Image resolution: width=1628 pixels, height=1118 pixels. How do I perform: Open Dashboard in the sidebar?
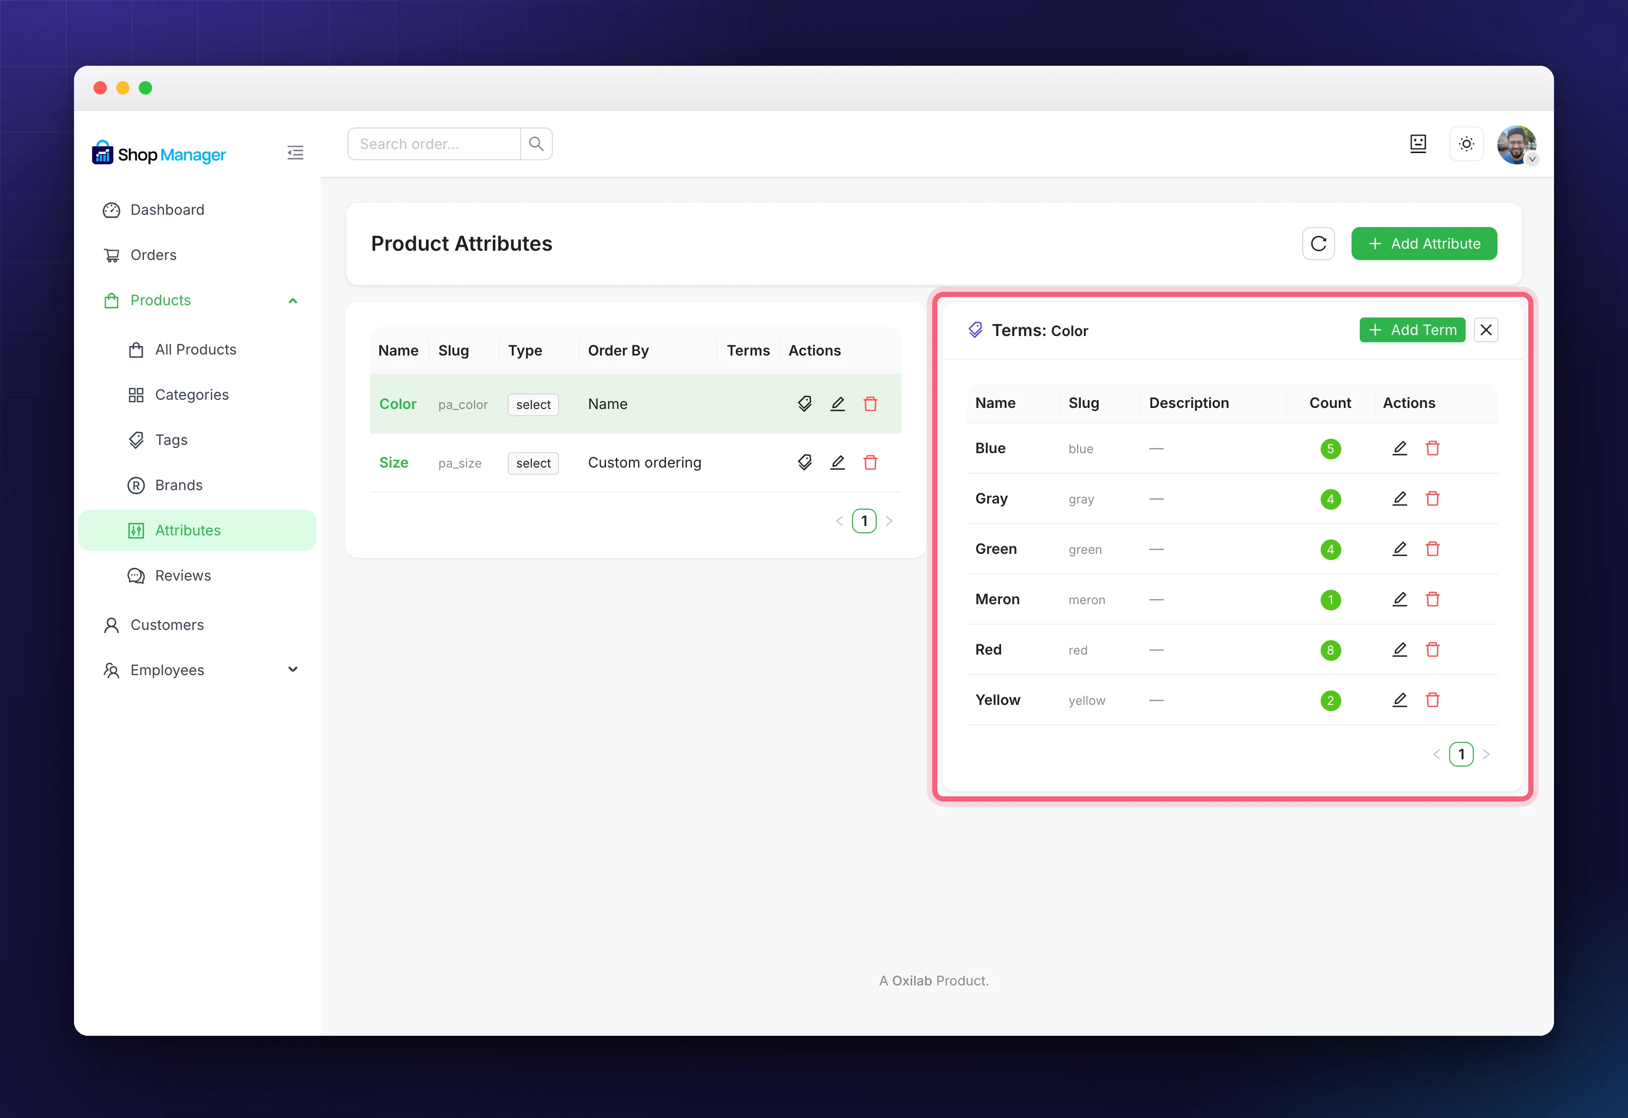197,210
